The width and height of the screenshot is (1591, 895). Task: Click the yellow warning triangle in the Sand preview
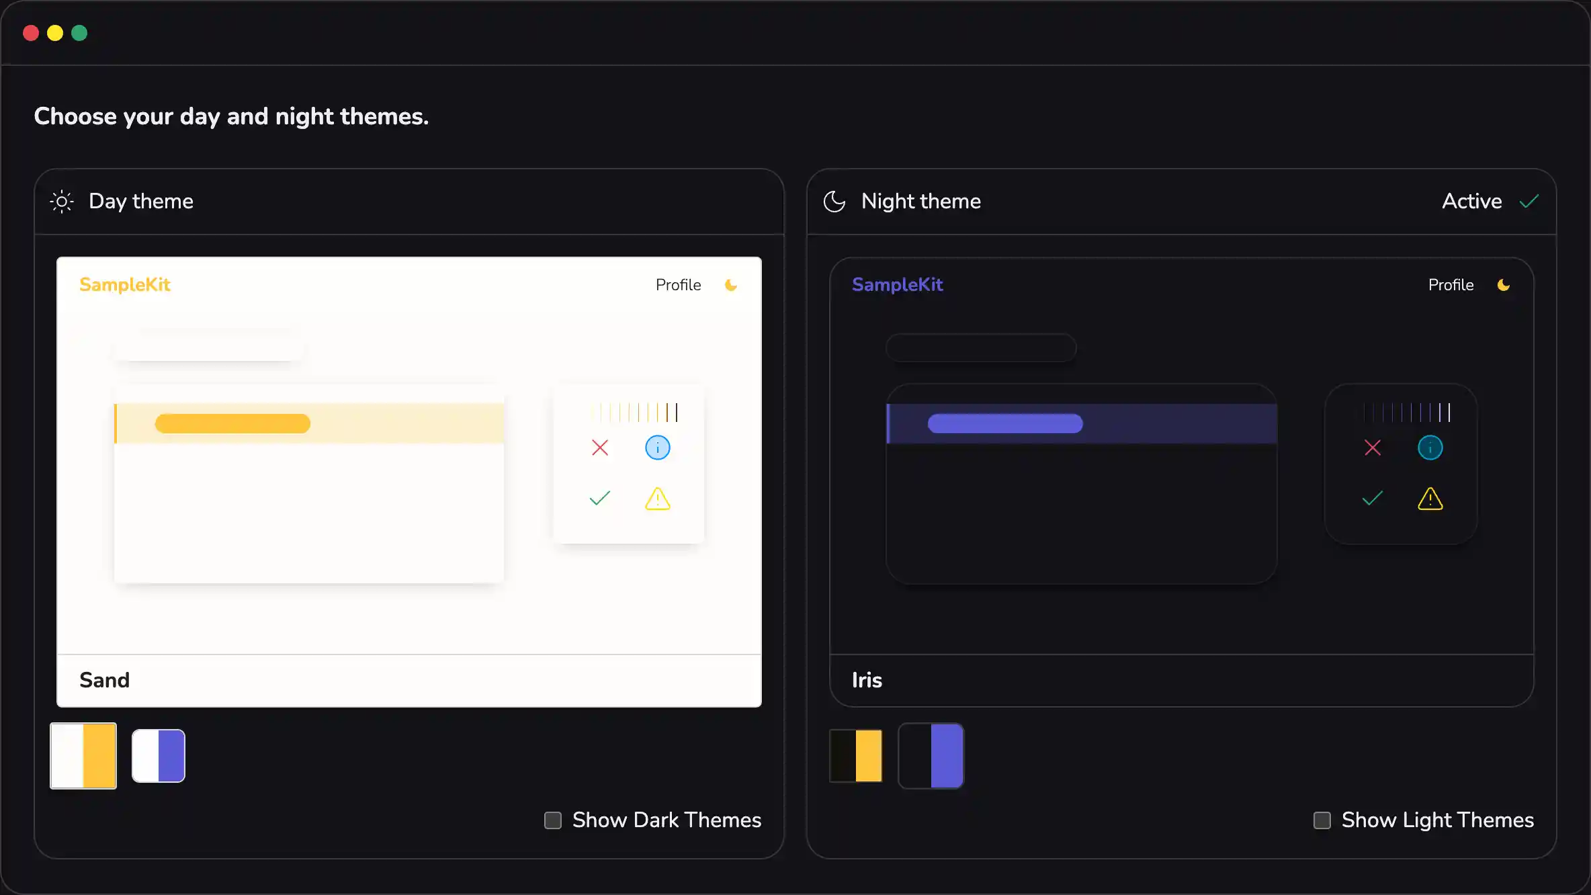[x=657, y=499]
